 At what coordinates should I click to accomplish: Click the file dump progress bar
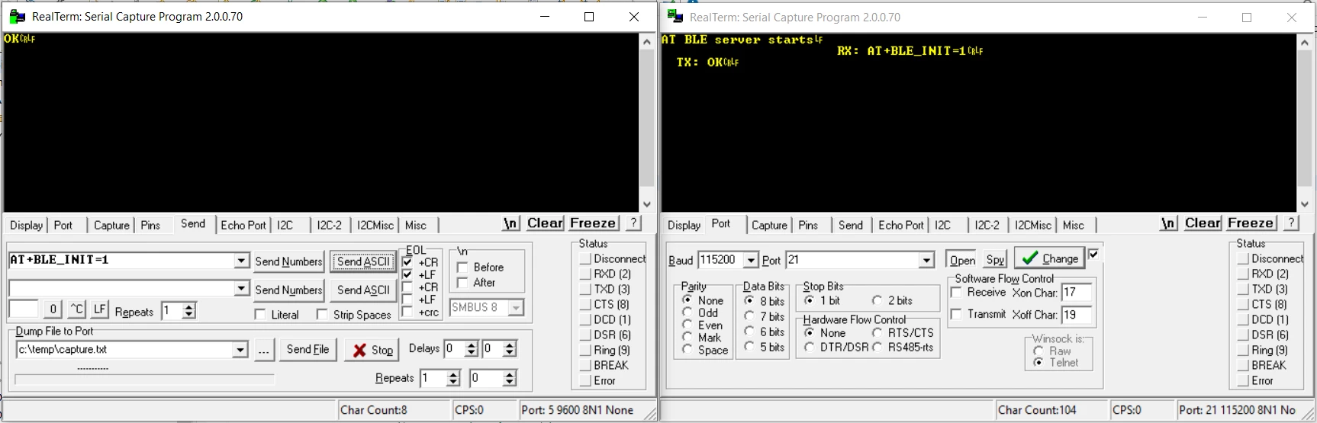click(144, 379)
